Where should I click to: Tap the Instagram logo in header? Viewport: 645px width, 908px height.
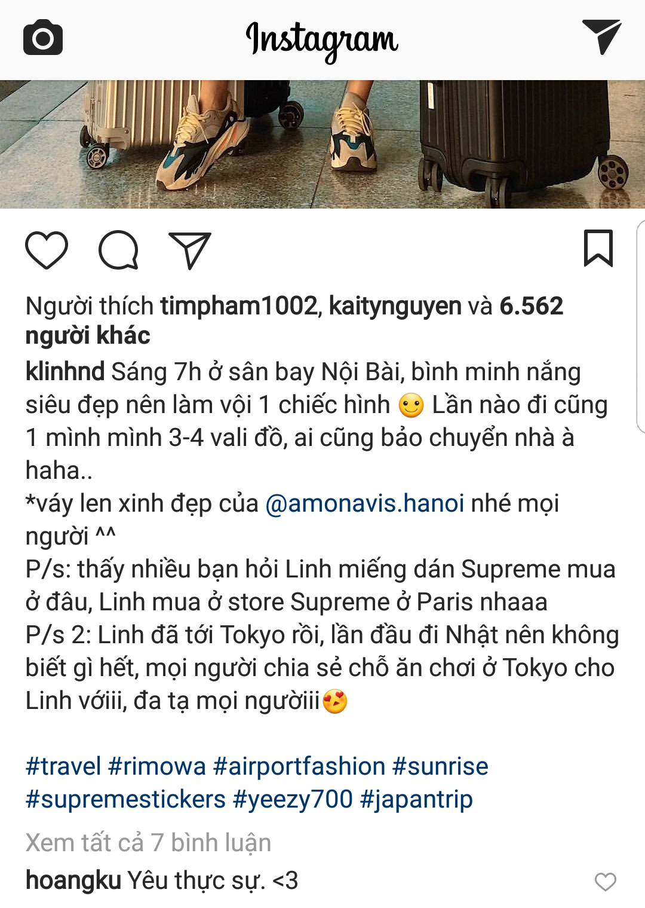click(x=322, y=39)
